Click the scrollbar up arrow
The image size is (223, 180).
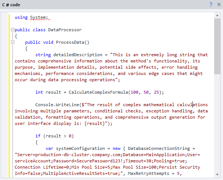tap(217, 16)
